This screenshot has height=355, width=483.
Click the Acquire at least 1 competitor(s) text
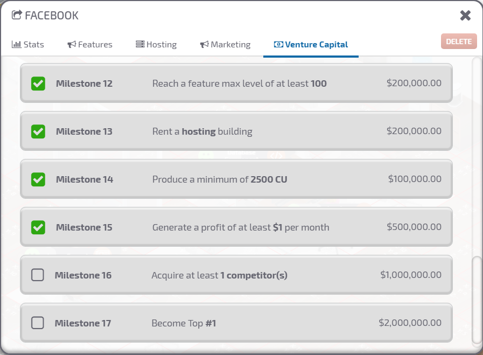click(219, 275)
